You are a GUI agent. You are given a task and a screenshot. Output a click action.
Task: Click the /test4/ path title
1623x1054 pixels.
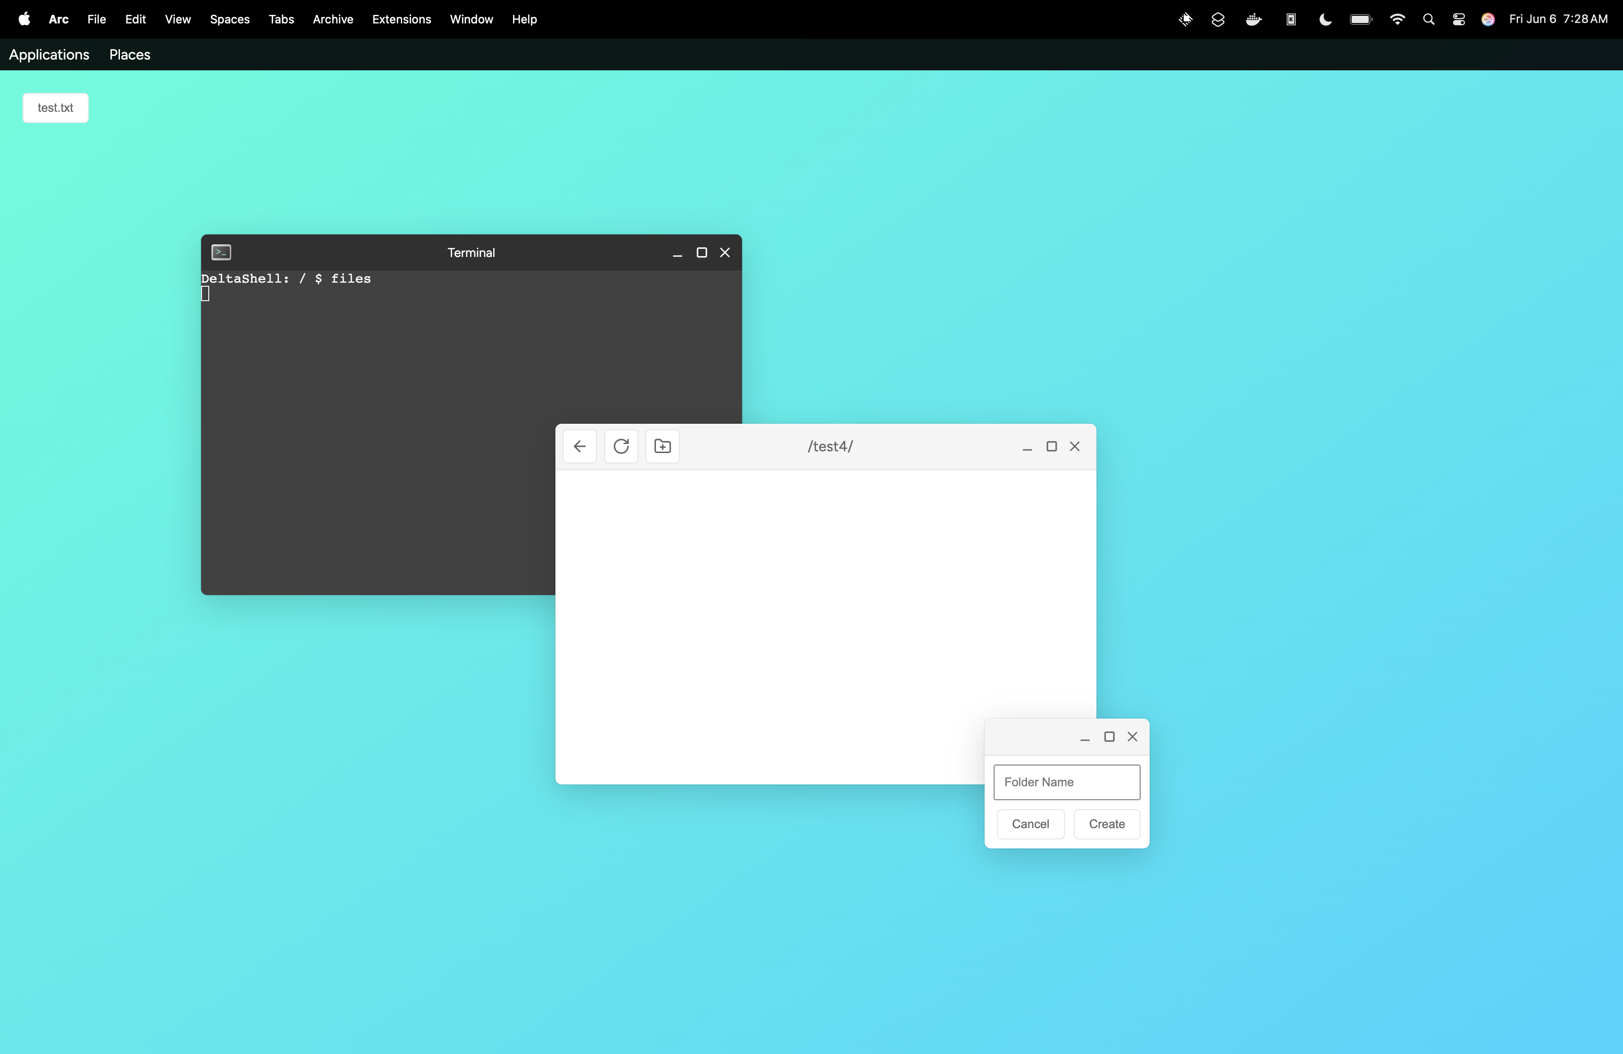[830, 447]
